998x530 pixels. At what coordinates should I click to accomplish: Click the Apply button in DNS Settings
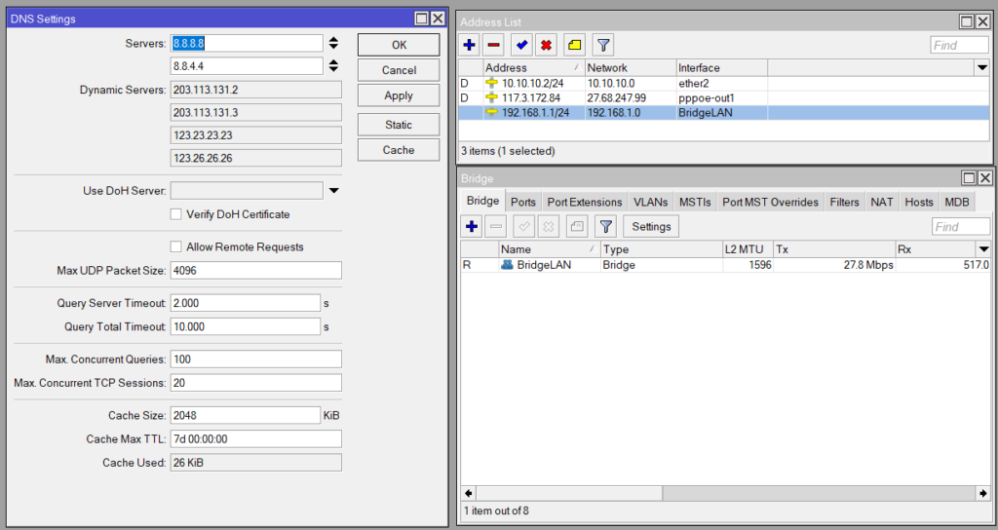[399, 95]
